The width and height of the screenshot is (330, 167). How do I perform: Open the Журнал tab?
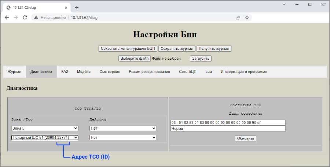click(14, 72)
